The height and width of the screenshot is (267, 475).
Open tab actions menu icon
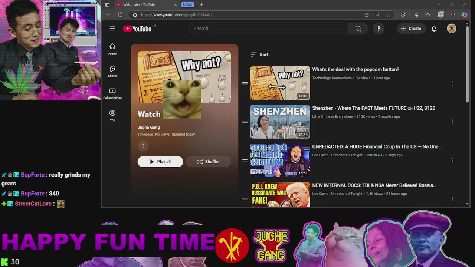107,4
